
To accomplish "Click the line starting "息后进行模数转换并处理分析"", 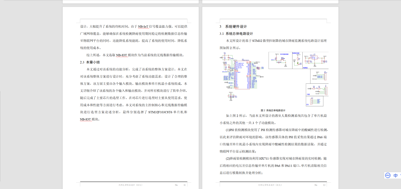I will coord(241,173).
